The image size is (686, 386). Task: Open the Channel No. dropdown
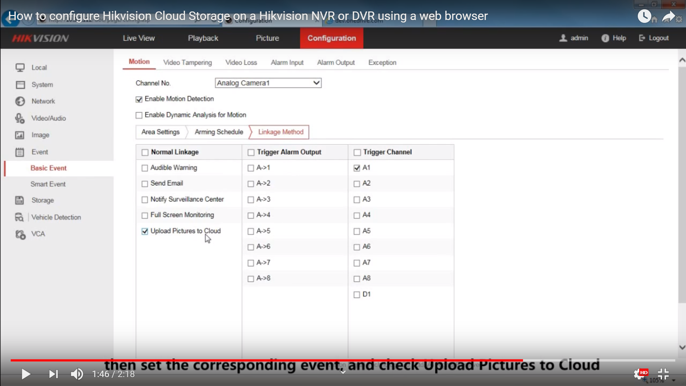268,83
